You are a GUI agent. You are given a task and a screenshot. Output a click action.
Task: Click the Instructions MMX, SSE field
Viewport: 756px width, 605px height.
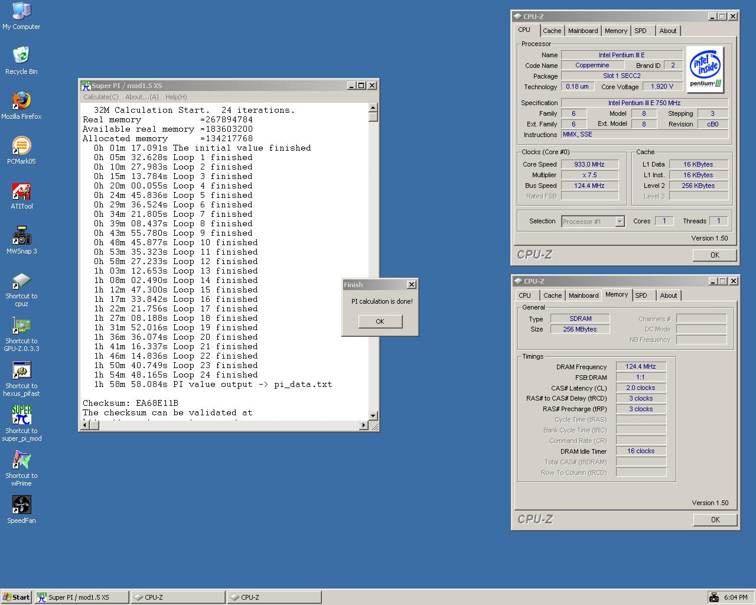point(644,135)
